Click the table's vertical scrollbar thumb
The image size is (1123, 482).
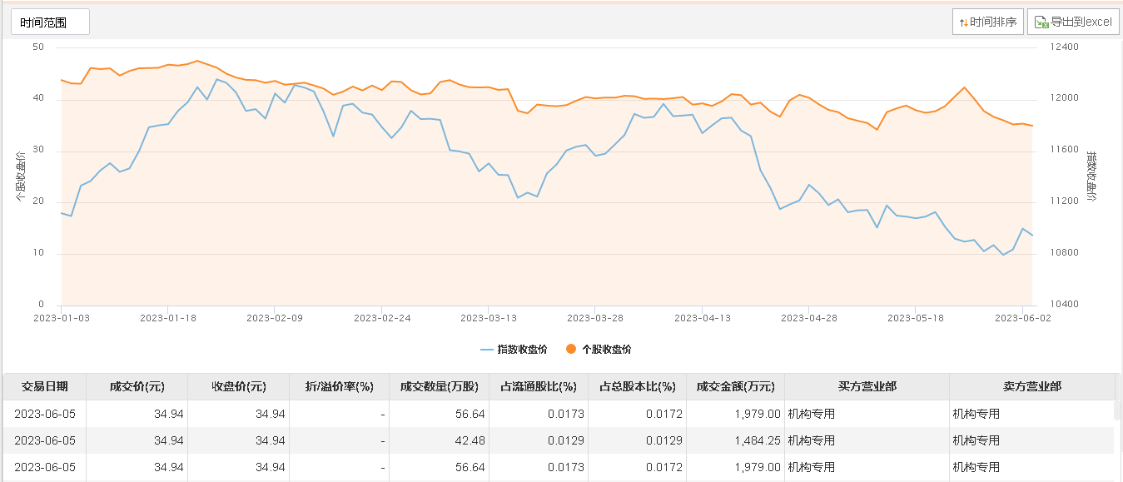point(1118,408)
